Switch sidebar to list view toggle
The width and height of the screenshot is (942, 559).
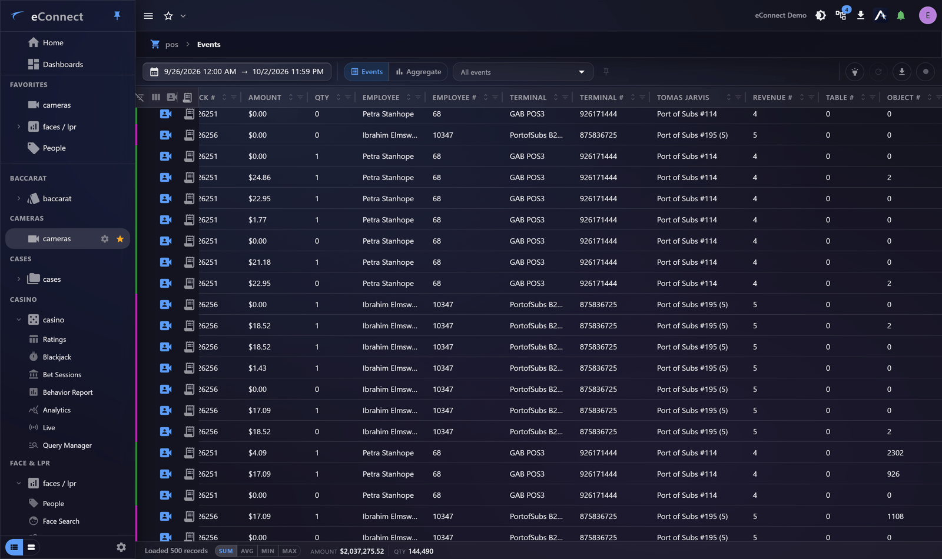pyautogui.click(x=15, y=547)
